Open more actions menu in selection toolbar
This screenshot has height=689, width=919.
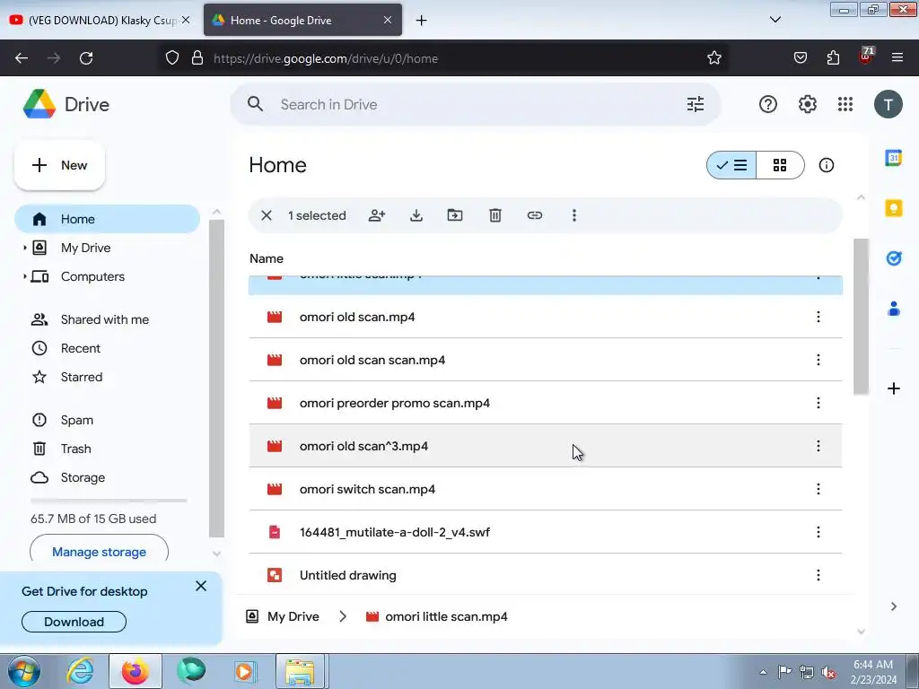point(574,215)
